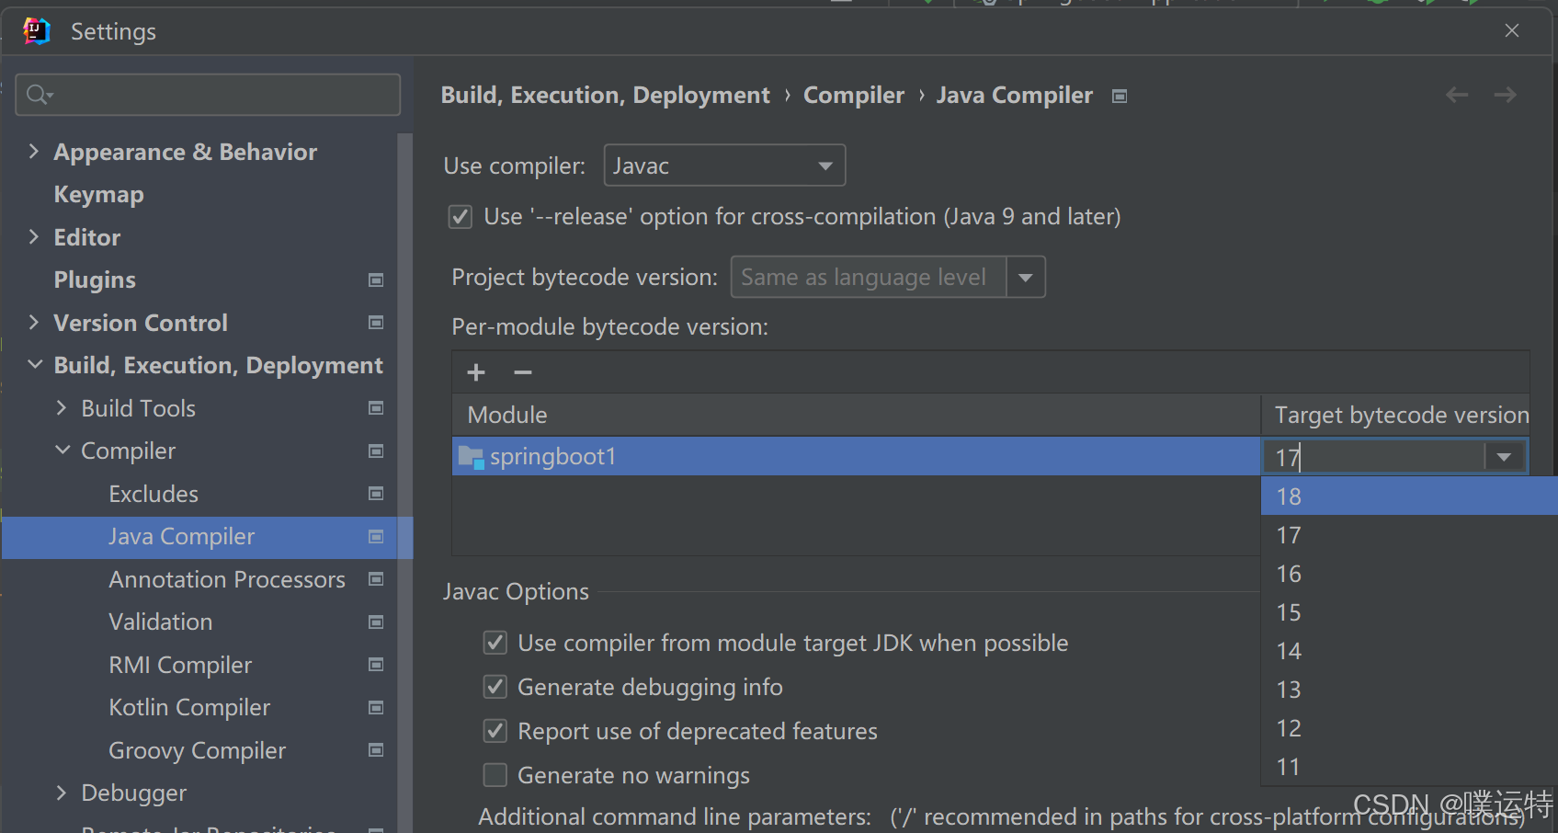Toggle Report use of deprecated features
Image resolution: width=1558 pixels, height=833 pixels.
(x=495, y=731)
